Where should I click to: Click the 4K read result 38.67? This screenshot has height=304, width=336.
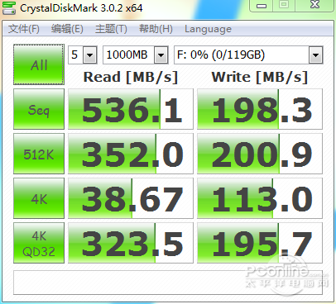coord(131,198)
